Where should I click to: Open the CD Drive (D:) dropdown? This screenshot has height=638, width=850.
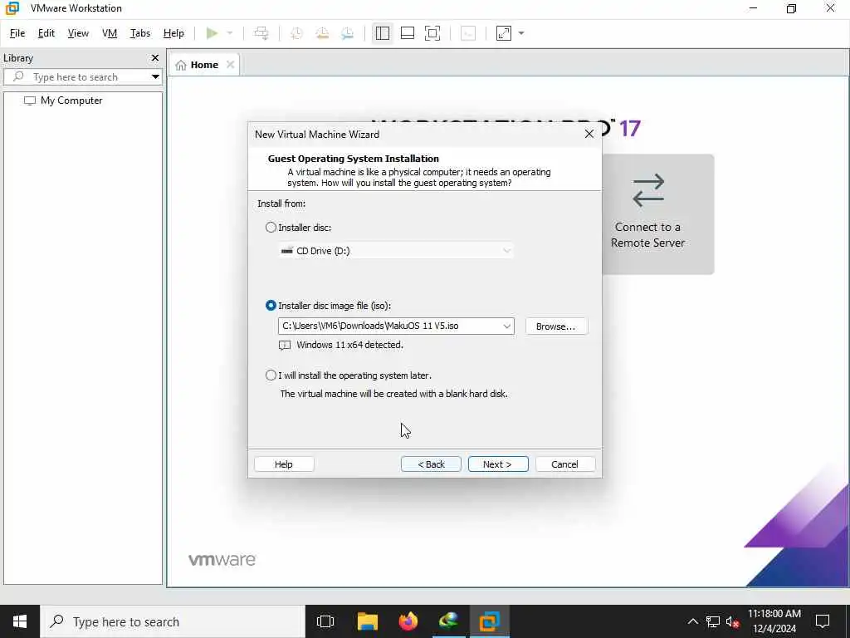(395, 251)
